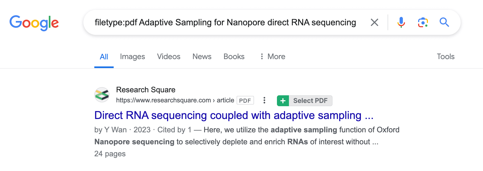Open the result's three-dot options menu
The width and height of the screenshot is (483, 171).
(x=264, y=100)
